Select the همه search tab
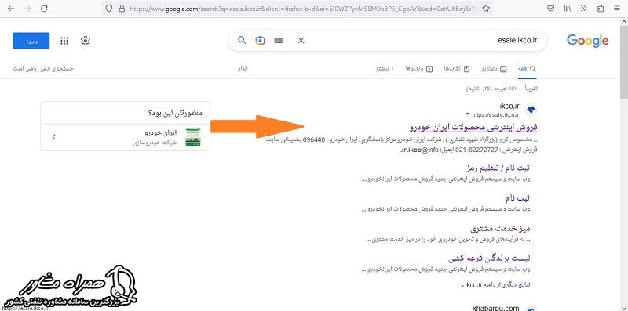 coord(527,69)
